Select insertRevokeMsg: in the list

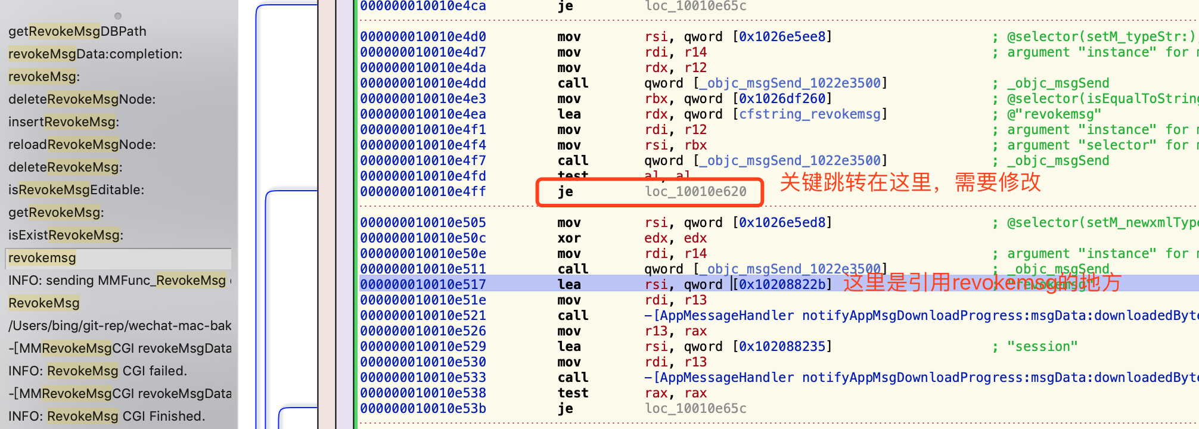64,122
